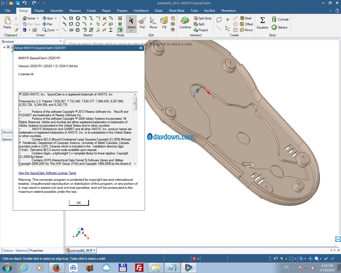Click the Save icon in quick access toolbar

click(18, 3)
